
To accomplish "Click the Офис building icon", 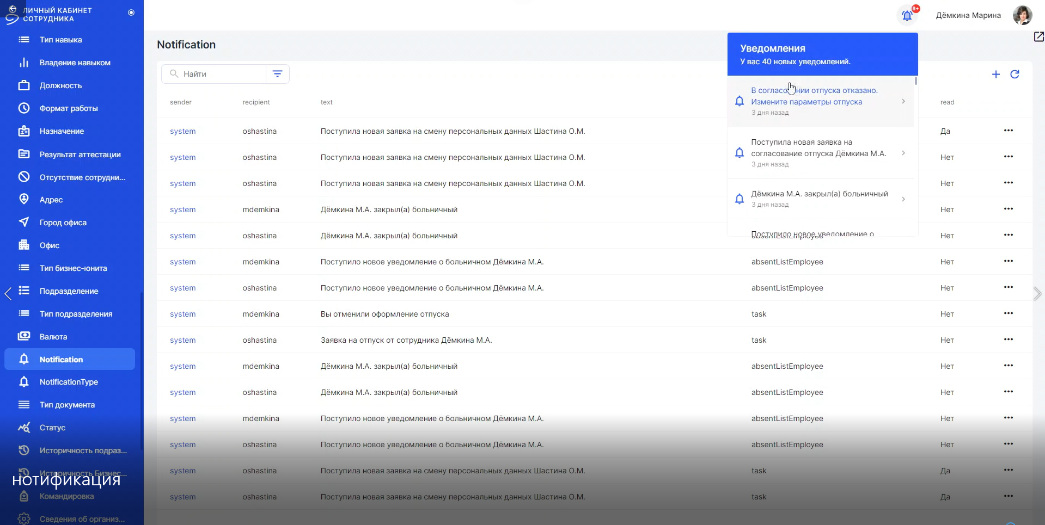I will tap(24, 245).
